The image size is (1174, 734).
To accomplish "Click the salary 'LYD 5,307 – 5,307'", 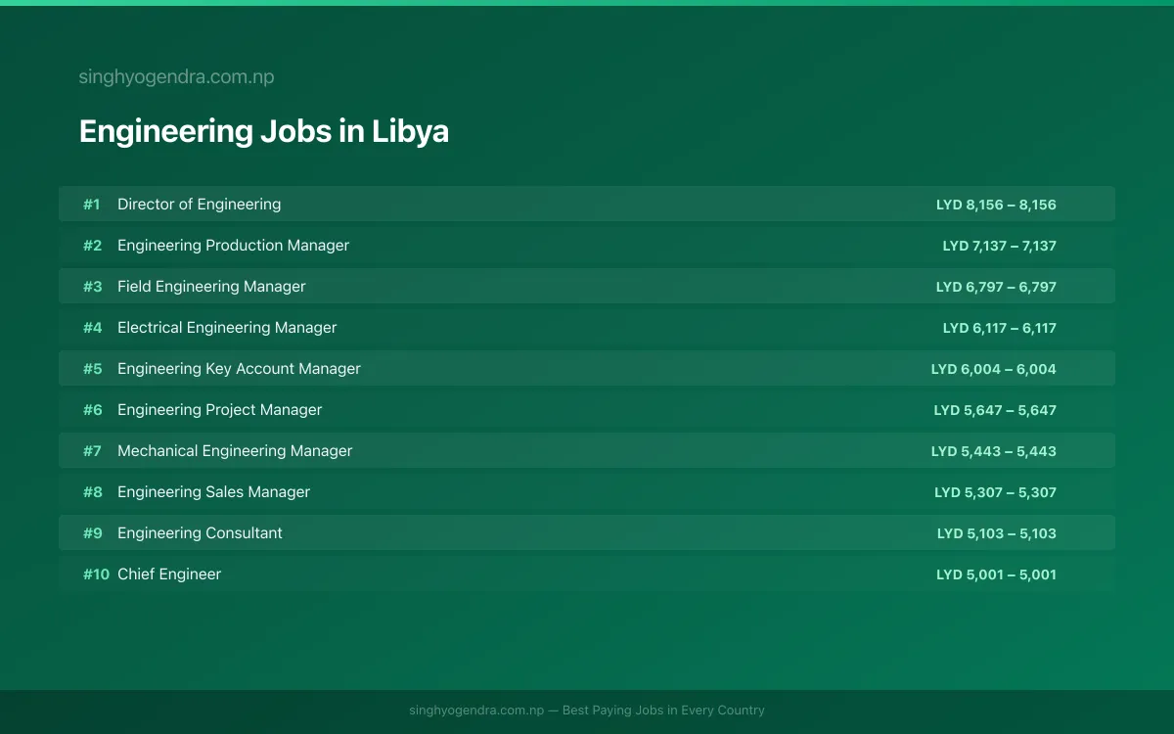I will [995, 492].
